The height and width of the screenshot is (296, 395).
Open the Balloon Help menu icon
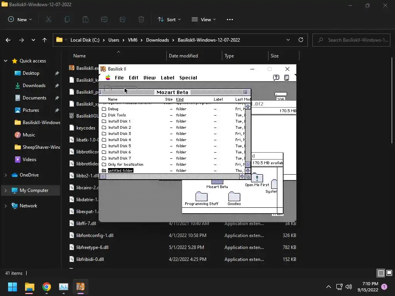(276, 77)
